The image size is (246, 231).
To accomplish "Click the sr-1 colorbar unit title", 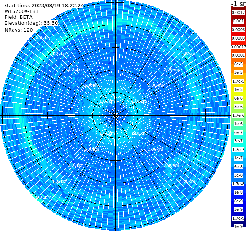I will [x=239, y=3].
